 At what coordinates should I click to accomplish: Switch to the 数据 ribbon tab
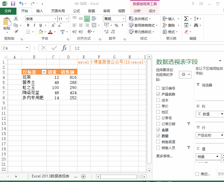(x=92, y=11)
